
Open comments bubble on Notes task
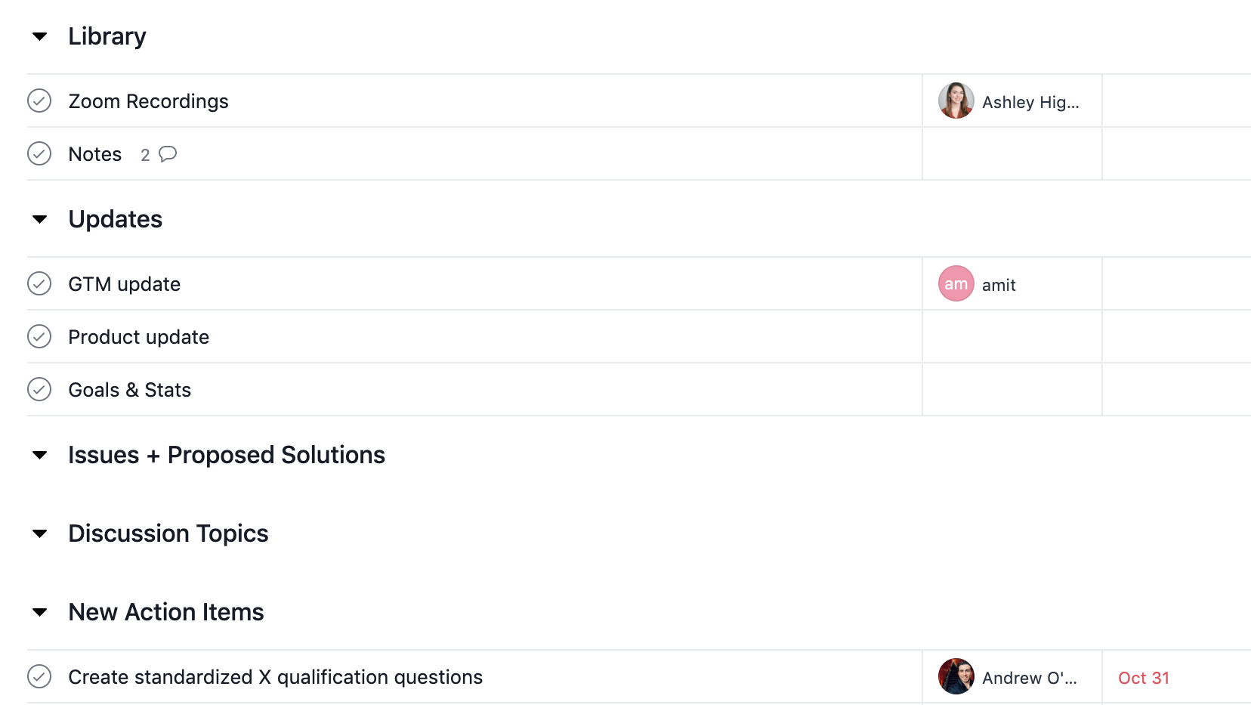[168, 154]
